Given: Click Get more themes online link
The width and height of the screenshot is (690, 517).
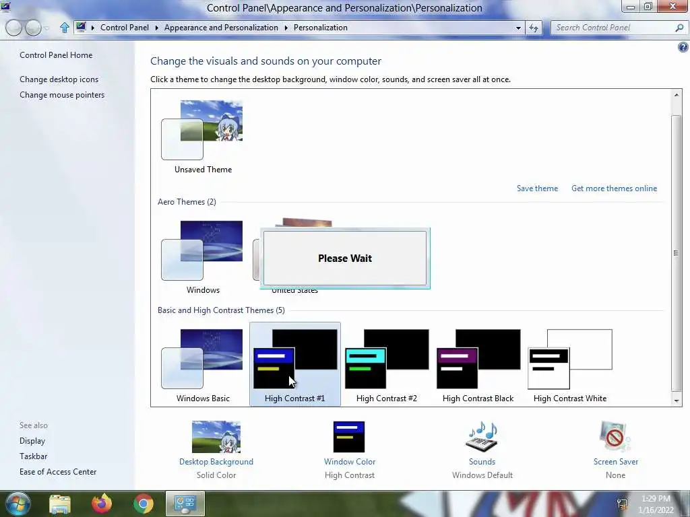Looking at the screenshot, I should (615, 188).
